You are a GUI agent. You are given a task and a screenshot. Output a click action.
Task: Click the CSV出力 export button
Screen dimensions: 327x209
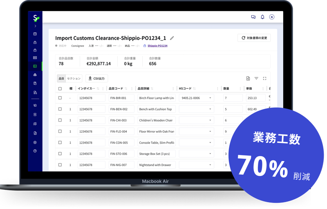(x=96, y=79)
